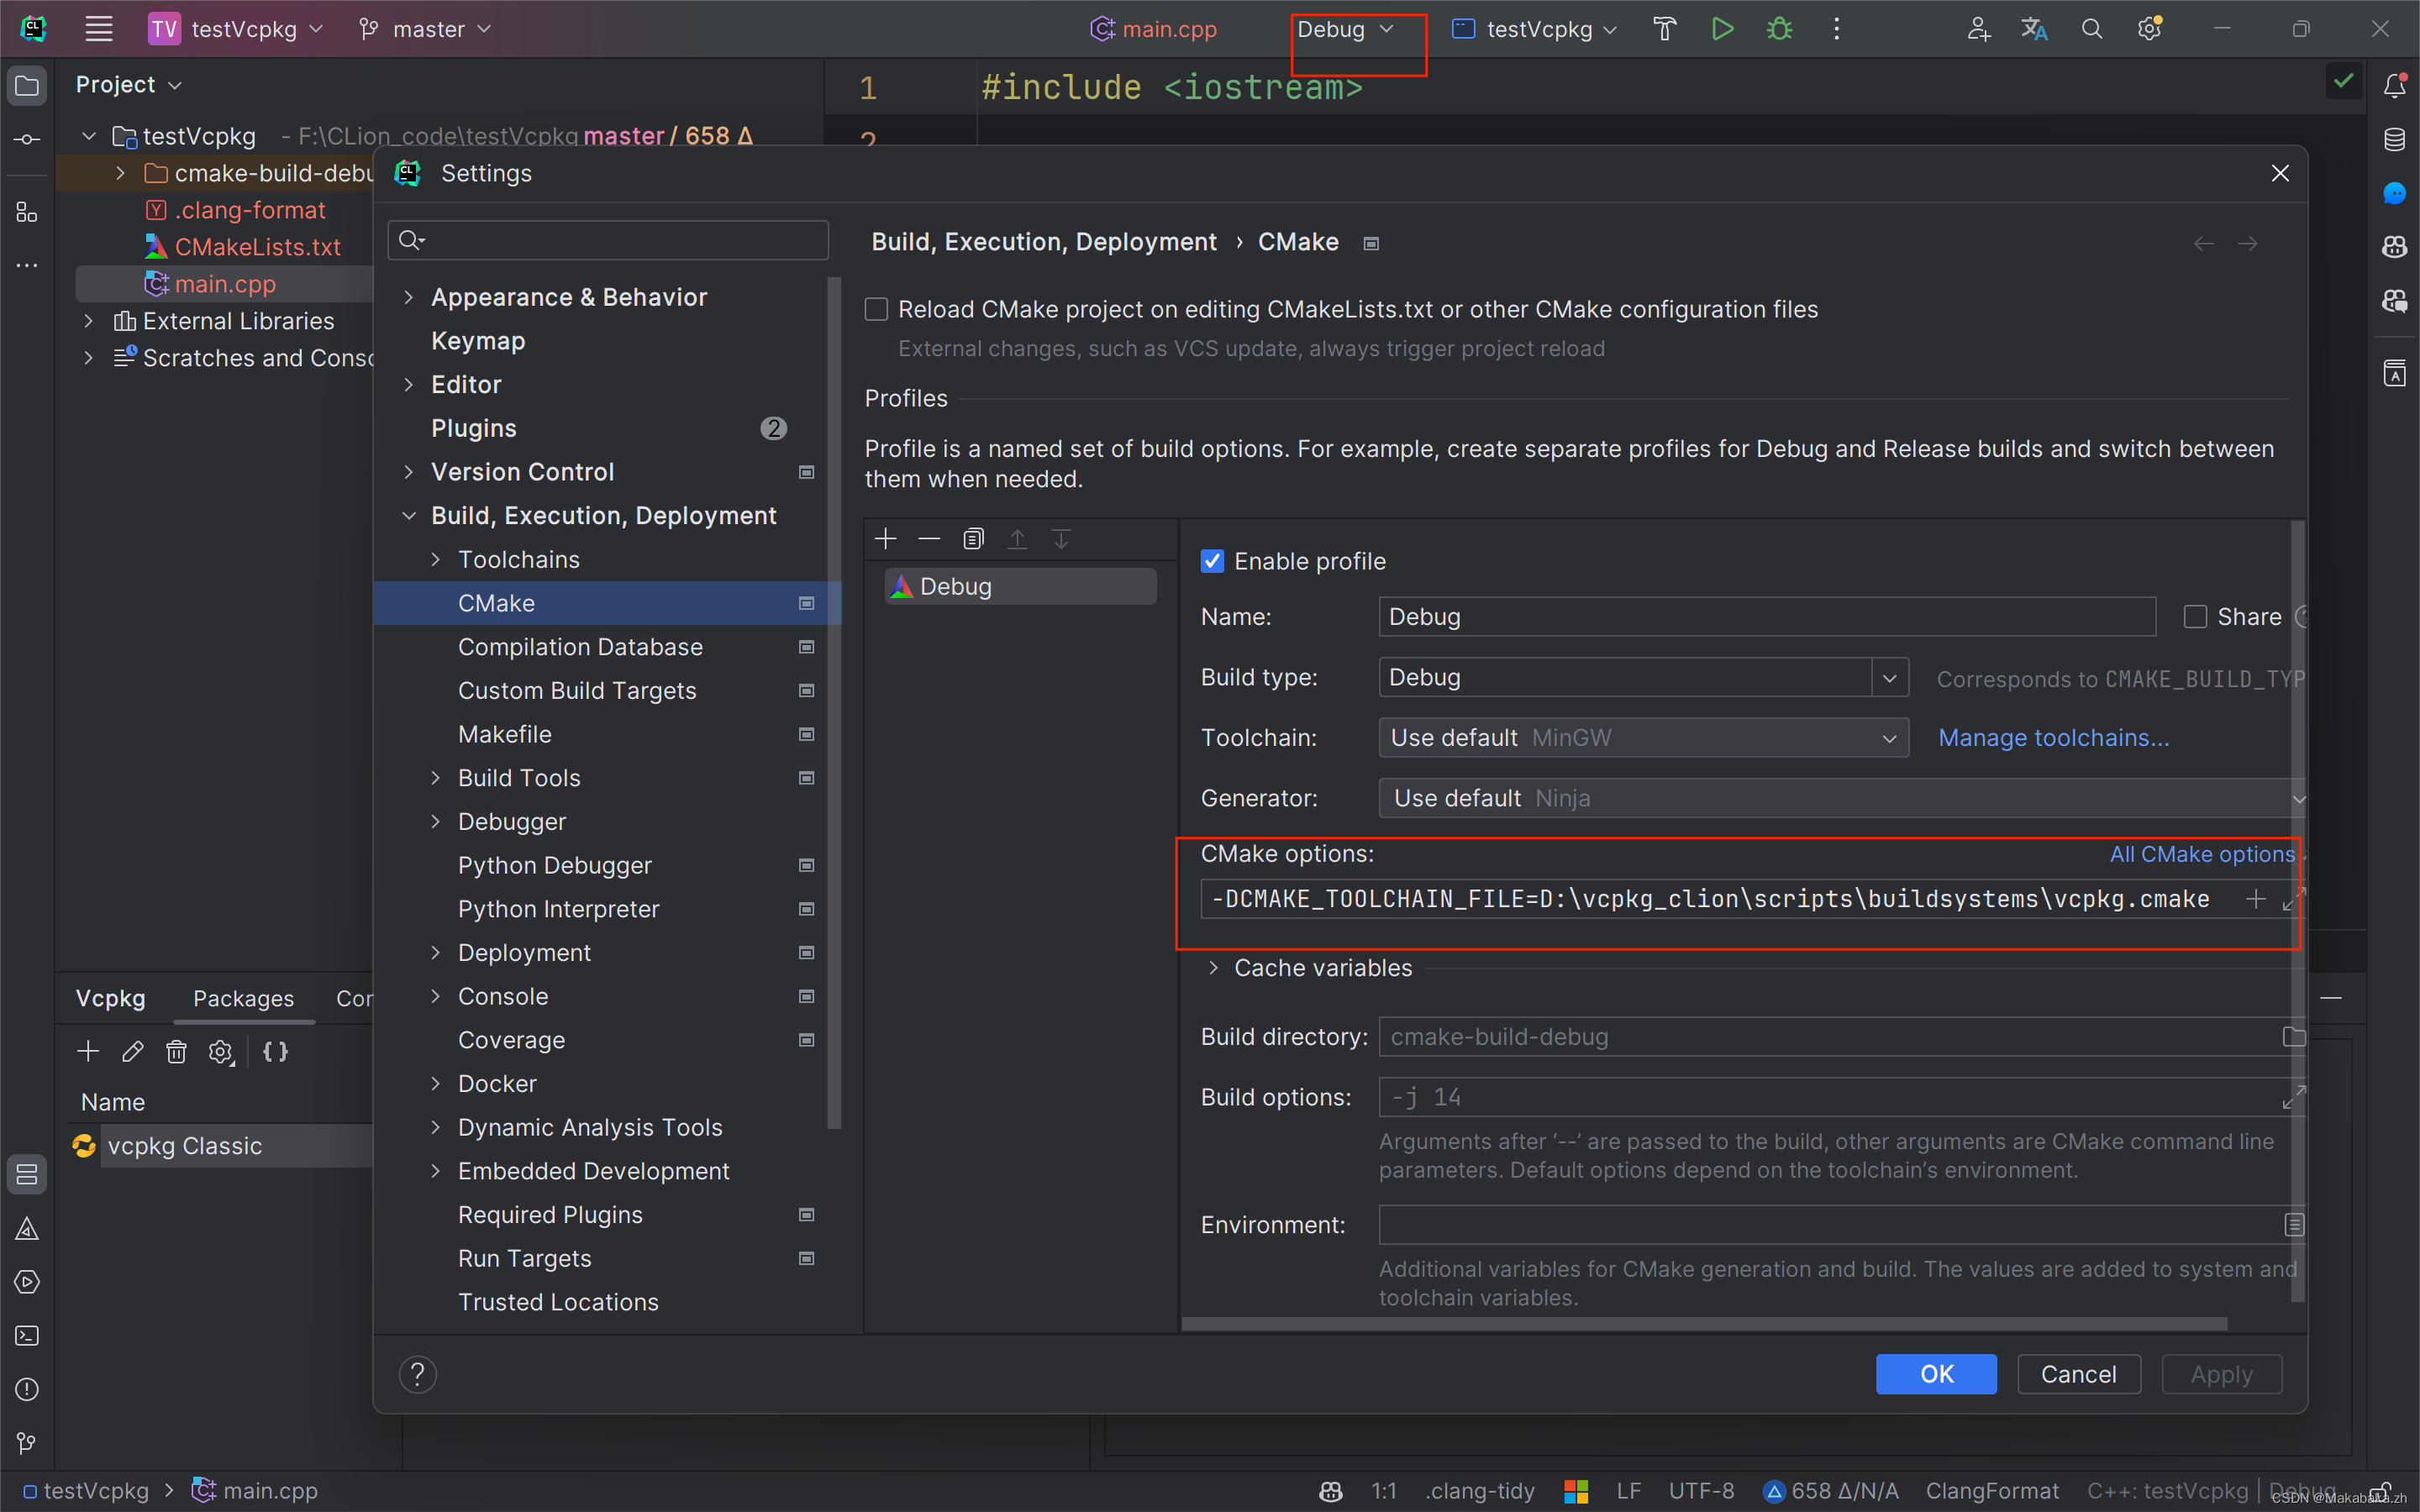Start debugging with the bug icon
This screenshot has height=1512, width=2420.
tap(1779, 29)
